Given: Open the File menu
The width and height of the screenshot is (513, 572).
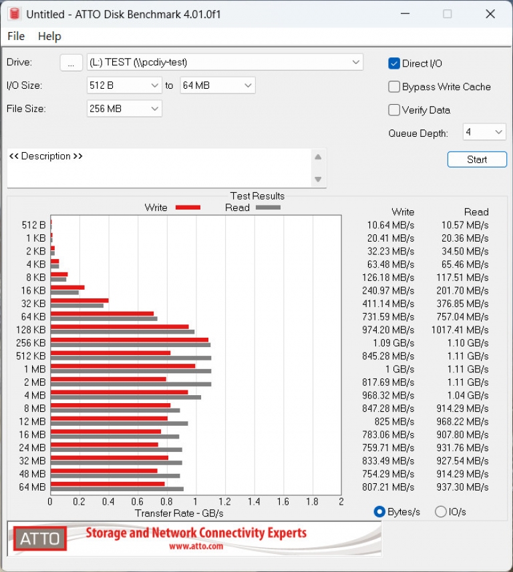Looking at the screenshot, I should tap(16, 36).
